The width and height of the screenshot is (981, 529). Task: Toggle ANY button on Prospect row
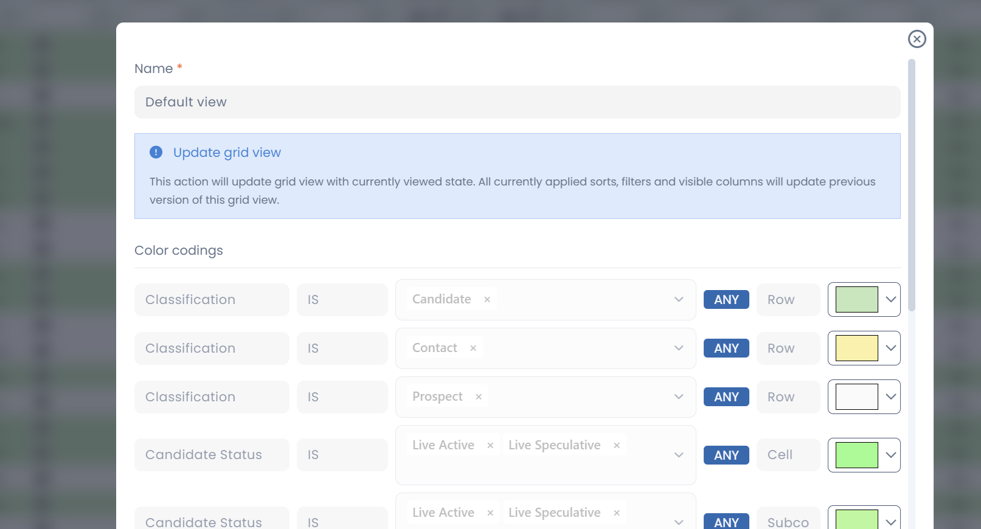tap(726, 397)
